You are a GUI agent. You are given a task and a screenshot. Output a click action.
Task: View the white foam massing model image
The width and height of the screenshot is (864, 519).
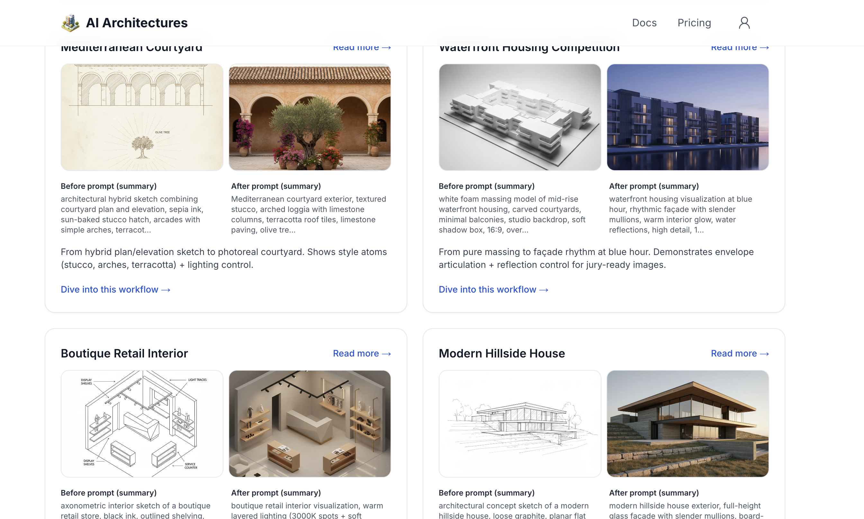pos(520,117)
